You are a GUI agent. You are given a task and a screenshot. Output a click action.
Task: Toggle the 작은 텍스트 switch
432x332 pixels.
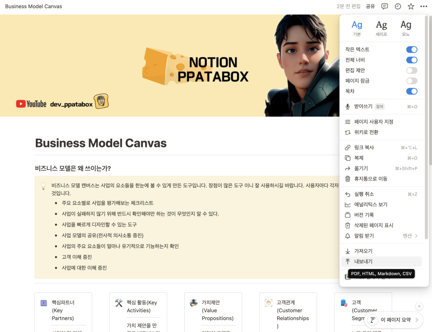pyautogui.click(x=411, y=50)
